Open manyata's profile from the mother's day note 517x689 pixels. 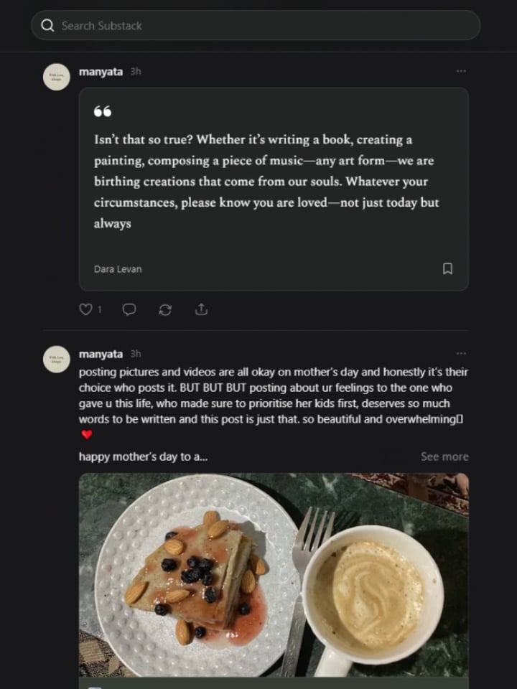click(101, 354)
